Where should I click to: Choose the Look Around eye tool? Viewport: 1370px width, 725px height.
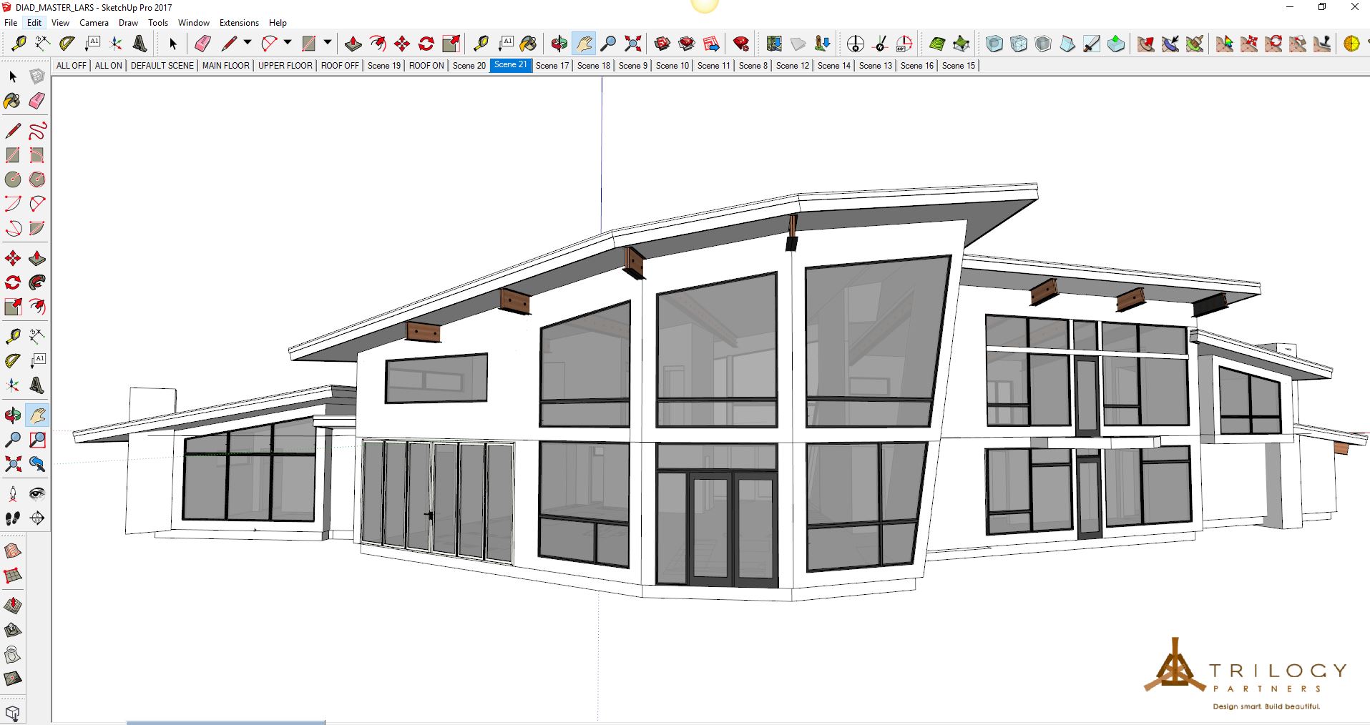click(x=37, y=494)
